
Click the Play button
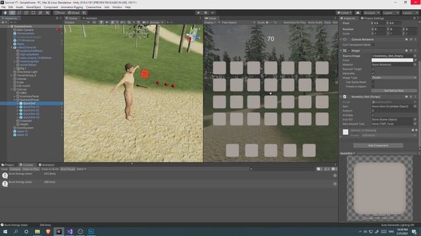[x=199, y=12]
